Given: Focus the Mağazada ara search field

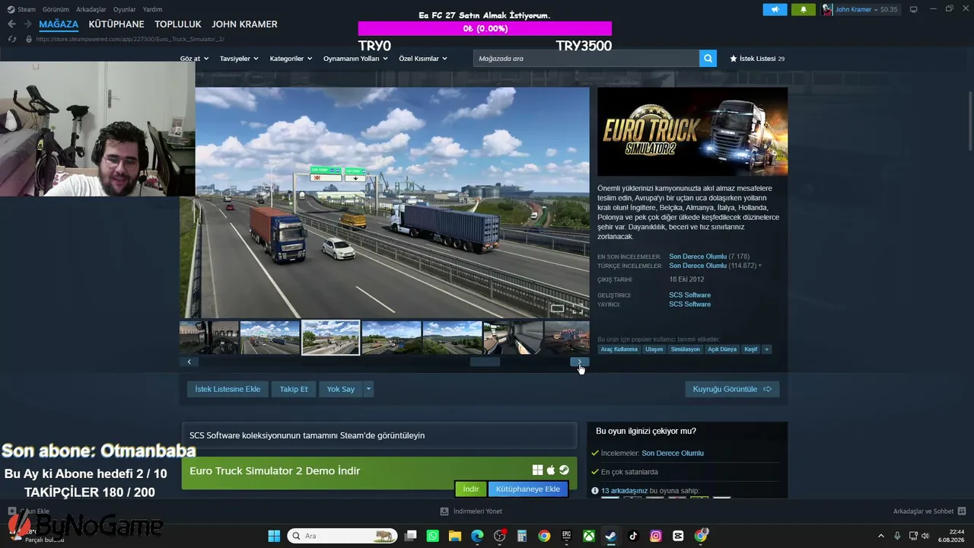Looking at the screenshot, I should [586, 59].
